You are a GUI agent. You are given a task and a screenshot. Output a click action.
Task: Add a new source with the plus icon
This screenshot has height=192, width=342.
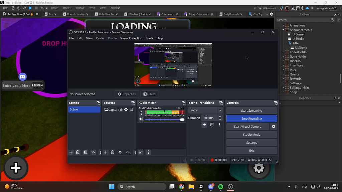click(106, 152)
